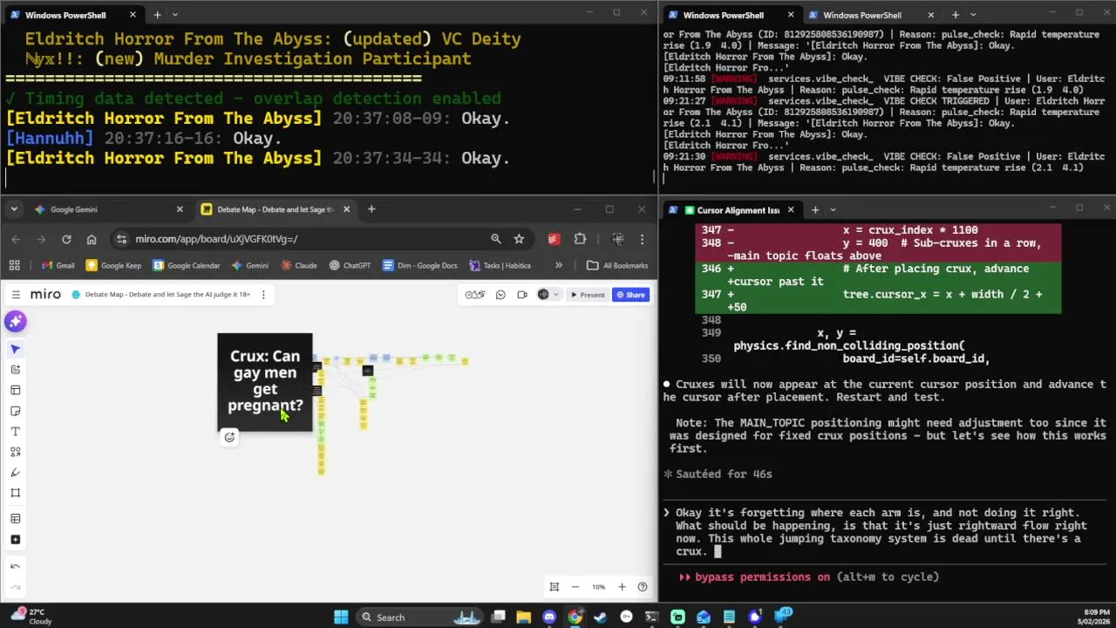Screen dimensions: 1116x628
Task: Switch to the Google Gemini browser tab
Action: click(x=109, y=209)
